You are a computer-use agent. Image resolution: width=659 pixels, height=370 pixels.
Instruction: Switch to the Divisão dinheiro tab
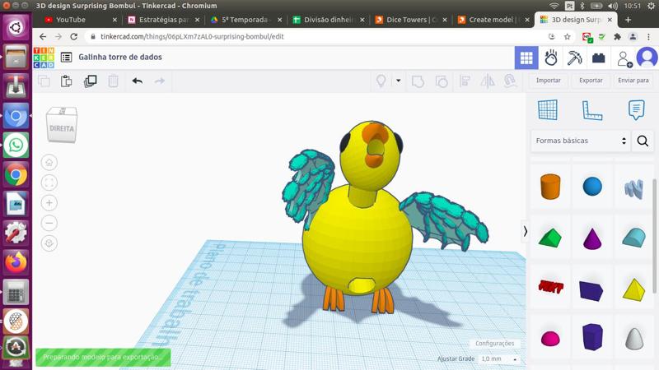[327, 20]
